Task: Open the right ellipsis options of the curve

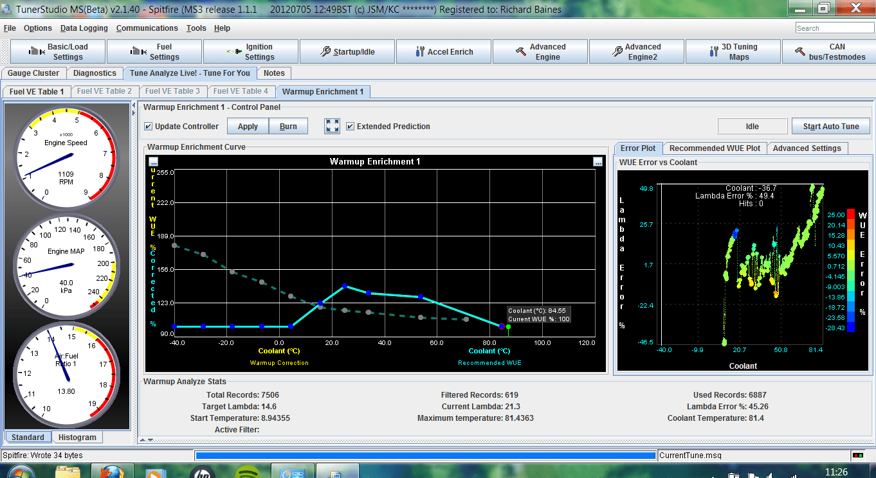Action: click(x=598, y=162)
